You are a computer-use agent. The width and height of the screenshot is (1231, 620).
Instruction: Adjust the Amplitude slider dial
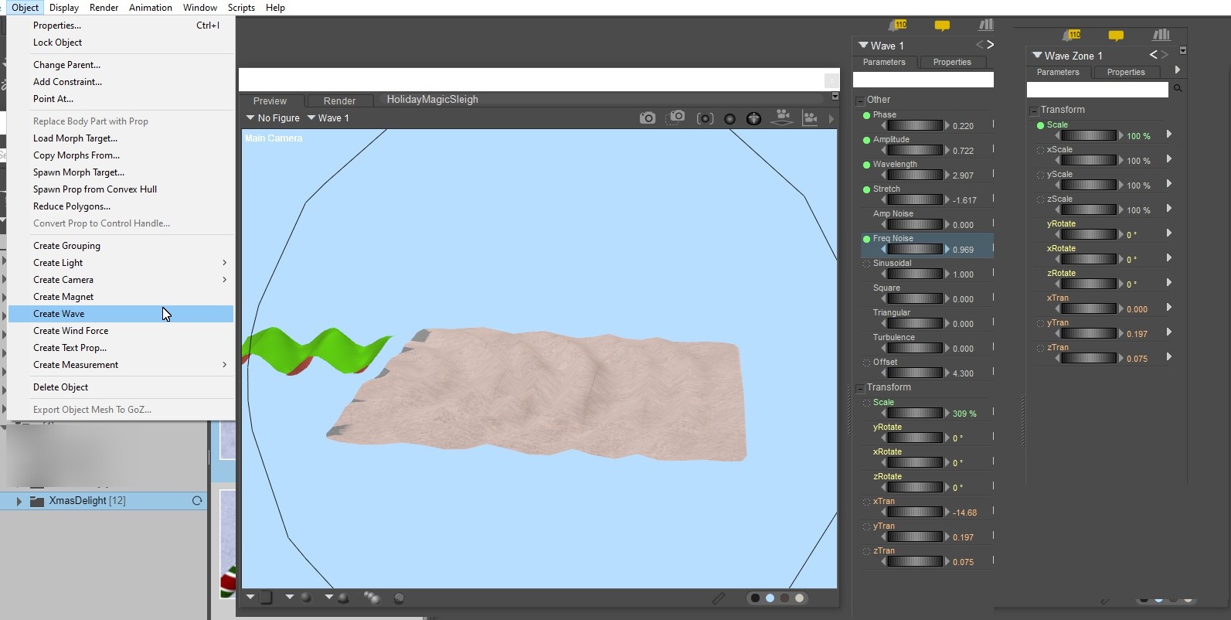point(915,151)
